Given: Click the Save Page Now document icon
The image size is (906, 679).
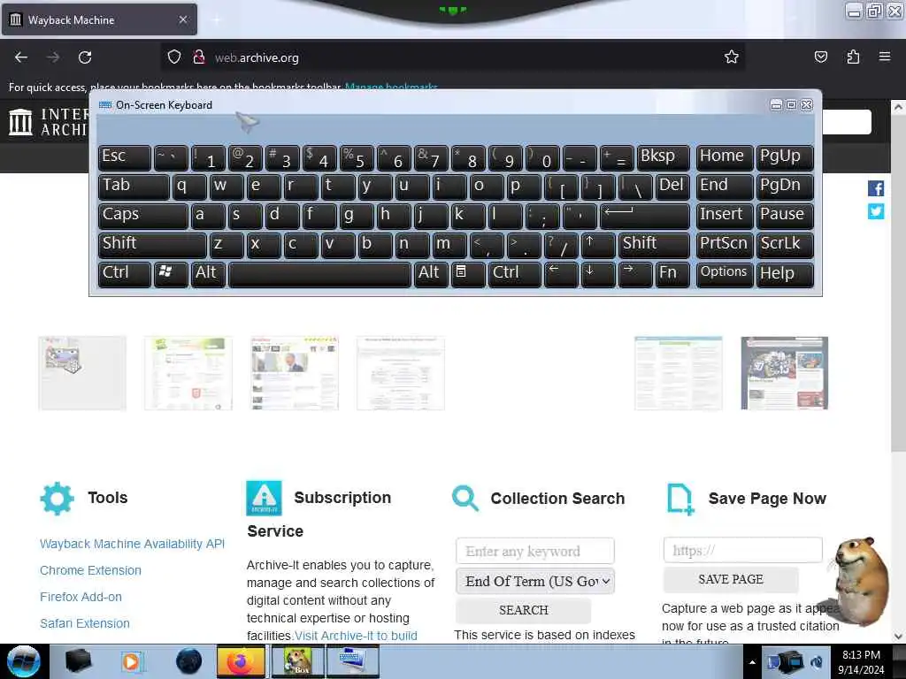Looking at the screenshot, I should coord(679,499).
